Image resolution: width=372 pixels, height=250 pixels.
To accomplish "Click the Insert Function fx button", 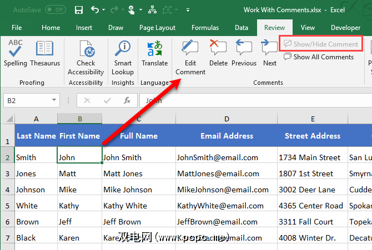I will 127,100.
